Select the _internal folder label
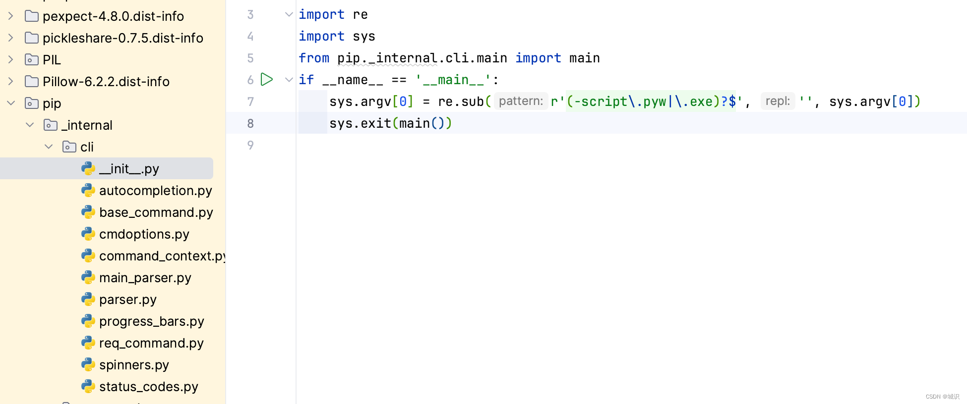The height and width of the screenshot is (404, 967). click(87, 125)
